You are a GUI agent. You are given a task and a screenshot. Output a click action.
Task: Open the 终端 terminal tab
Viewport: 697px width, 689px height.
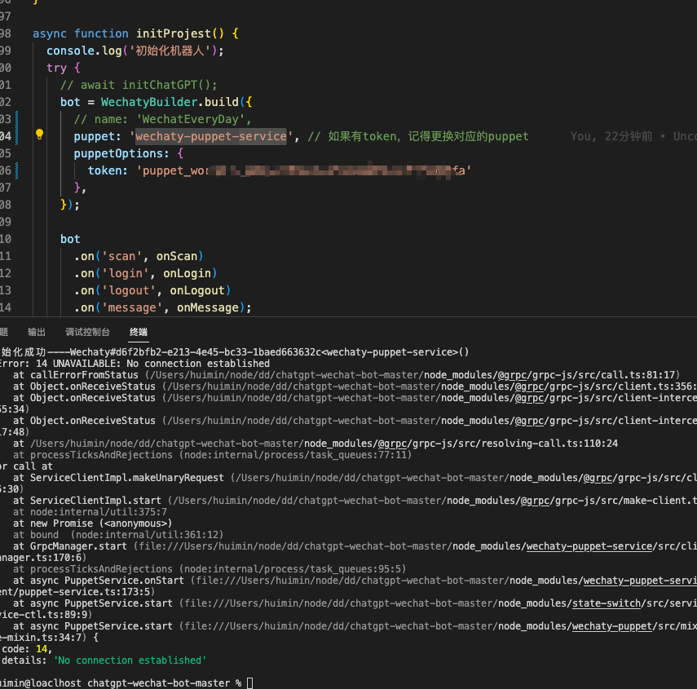point(139,332)
